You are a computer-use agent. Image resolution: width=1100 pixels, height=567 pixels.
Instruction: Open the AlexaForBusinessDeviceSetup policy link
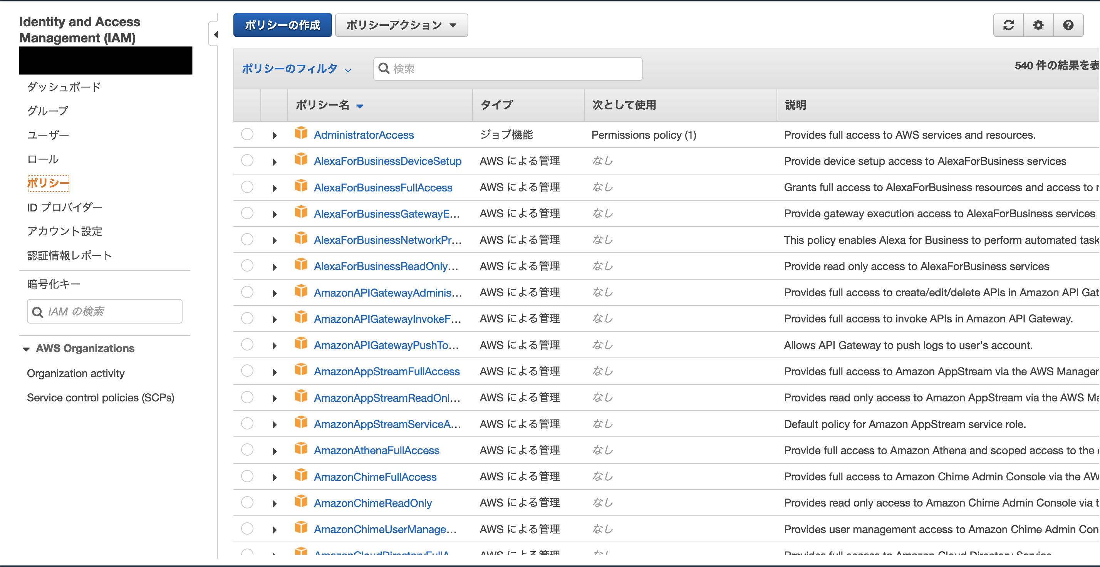coord(388,161)
